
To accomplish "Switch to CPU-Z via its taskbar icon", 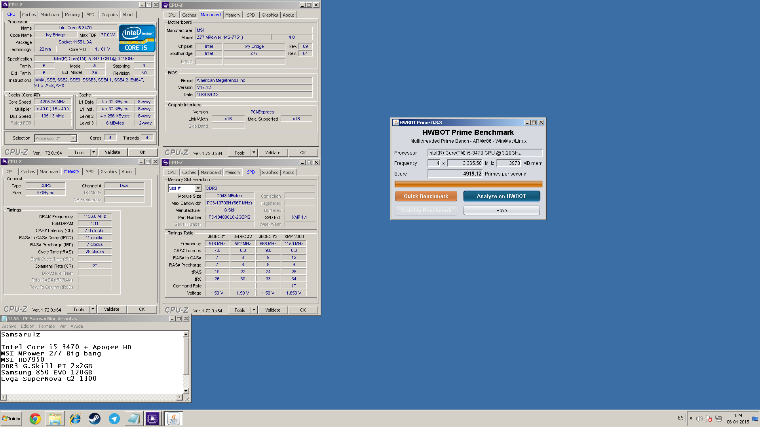I will coord(153,419).
